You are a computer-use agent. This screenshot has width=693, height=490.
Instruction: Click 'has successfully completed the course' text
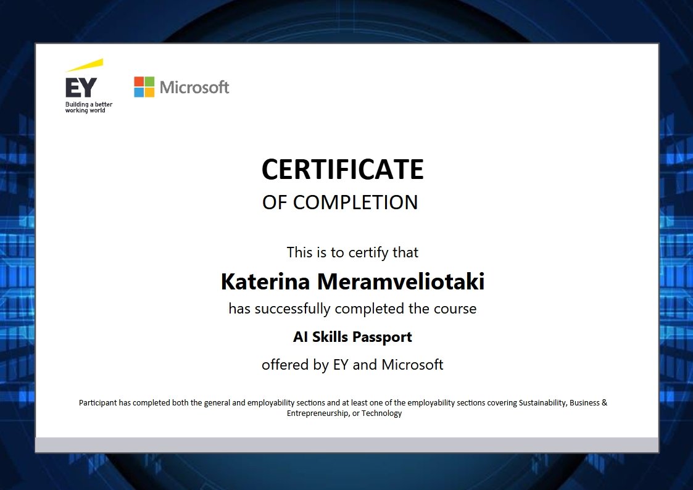coord(352,309)
